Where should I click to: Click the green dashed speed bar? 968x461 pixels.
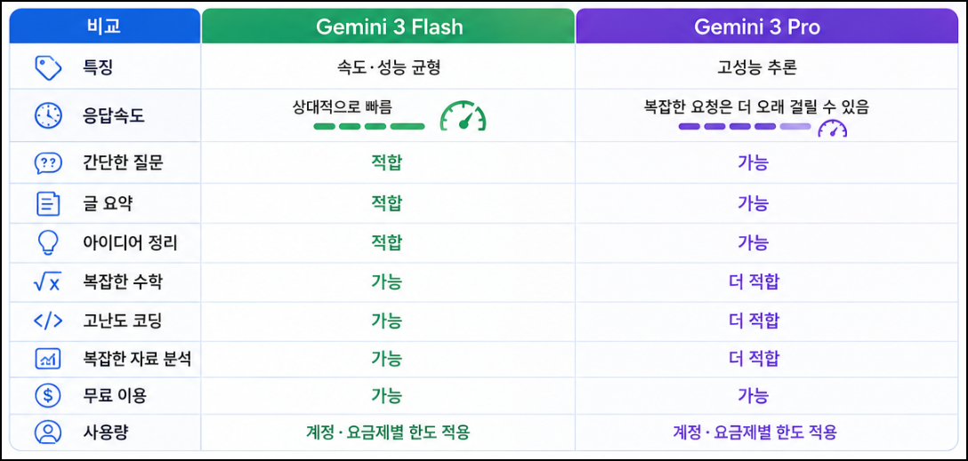[x=369, y=126]
